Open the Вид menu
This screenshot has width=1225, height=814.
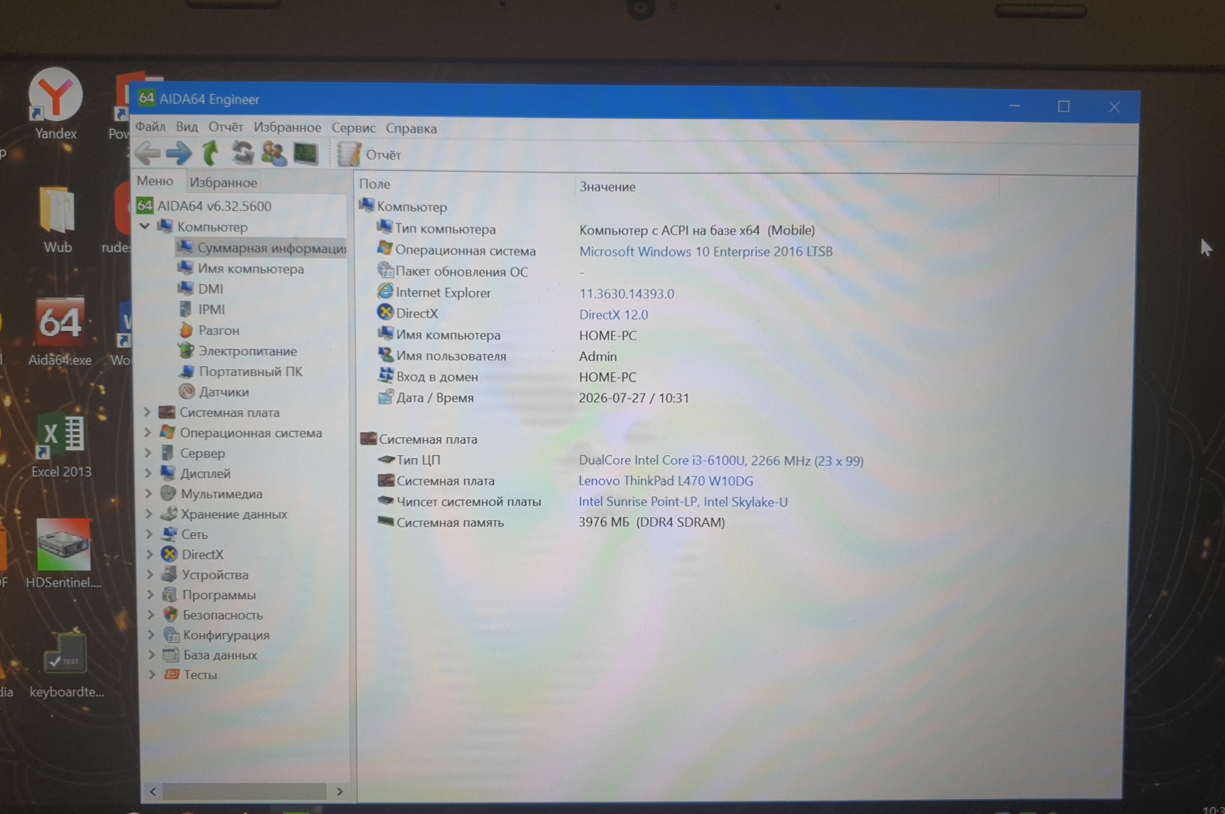point(187,127)
